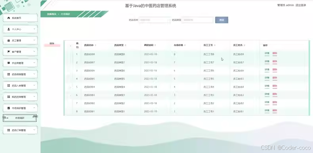The height and width of the screenshot is (153, 313).
Task: Expand the 药品信息管理 menu chevron
Action: pos(34,74)
